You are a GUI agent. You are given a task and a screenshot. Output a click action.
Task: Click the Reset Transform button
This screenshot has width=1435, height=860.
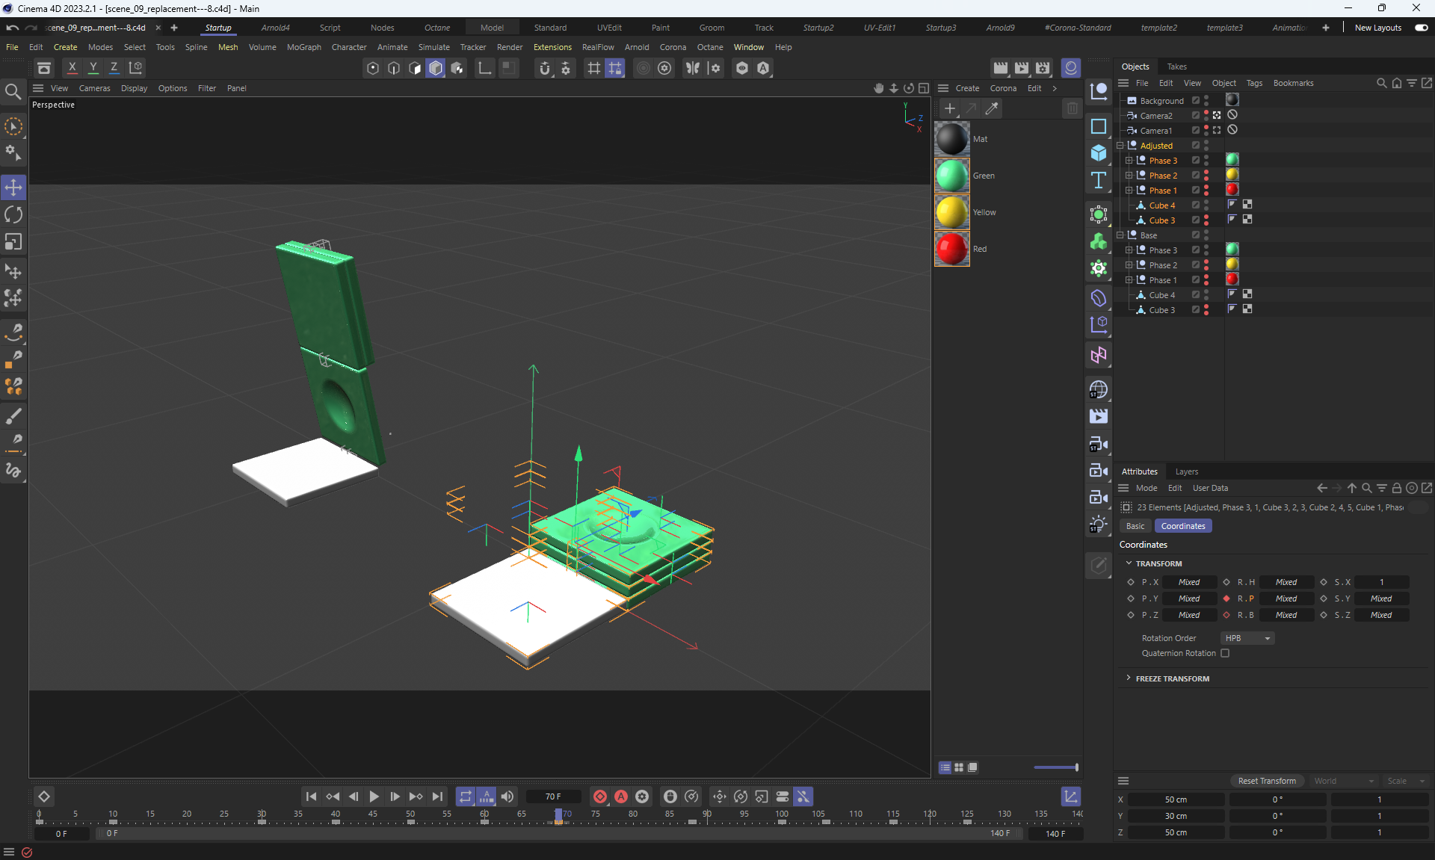[x=1267, y=781]
